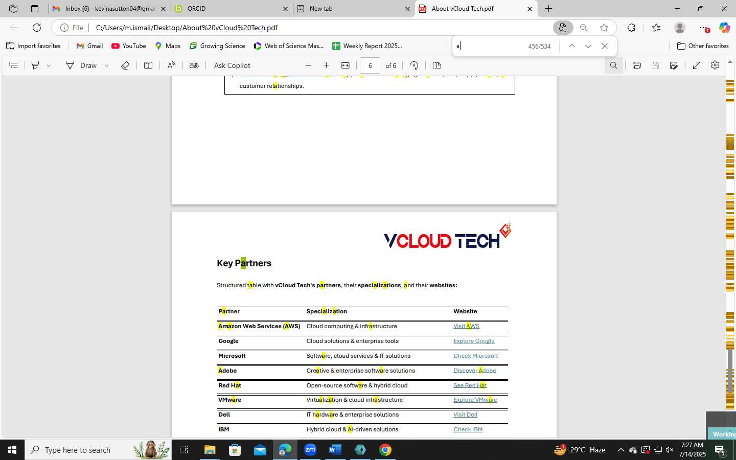Follow the Discover Adobe link

[475, 371]
